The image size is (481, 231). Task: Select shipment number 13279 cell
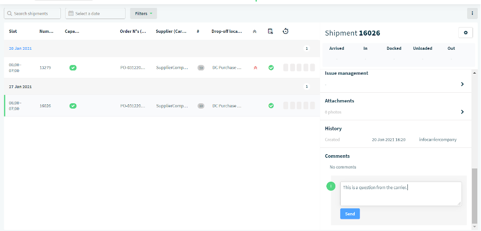point(45,68)
